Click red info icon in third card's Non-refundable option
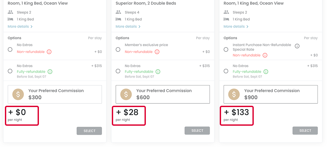The image size is (327, 147). click(x=265, y=55)
